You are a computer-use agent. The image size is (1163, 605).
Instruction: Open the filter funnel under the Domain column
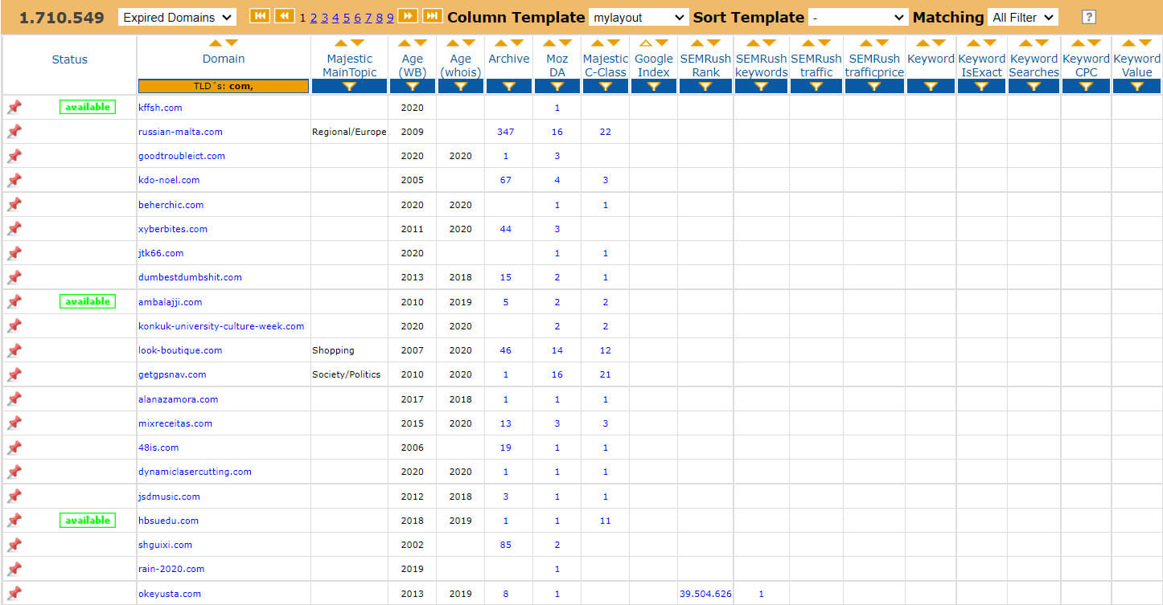pyautogui.click(x=223, y=87)
